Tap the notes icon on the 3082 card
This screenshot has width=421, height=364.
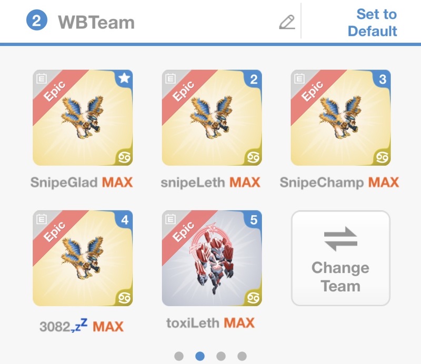42,219
